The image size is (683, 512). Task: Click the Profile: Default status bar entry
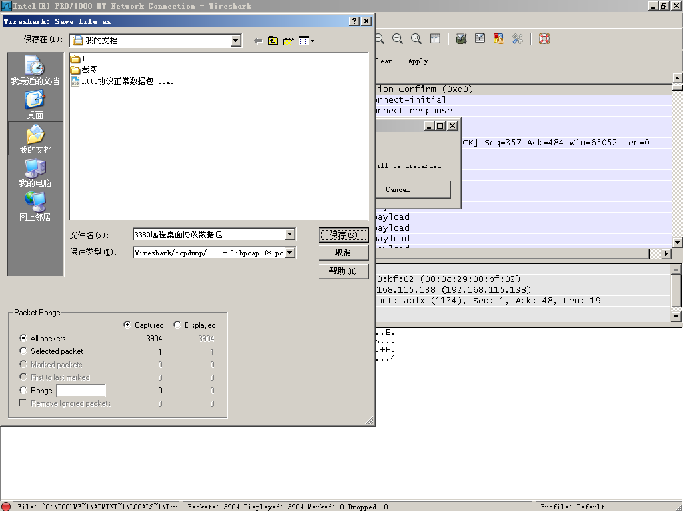[x=572, y=507]
